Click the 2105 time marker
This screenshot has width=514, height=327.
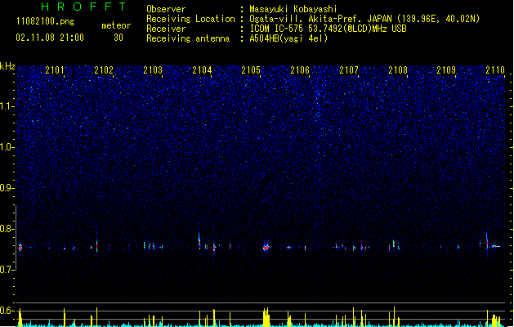click(251, 70)
